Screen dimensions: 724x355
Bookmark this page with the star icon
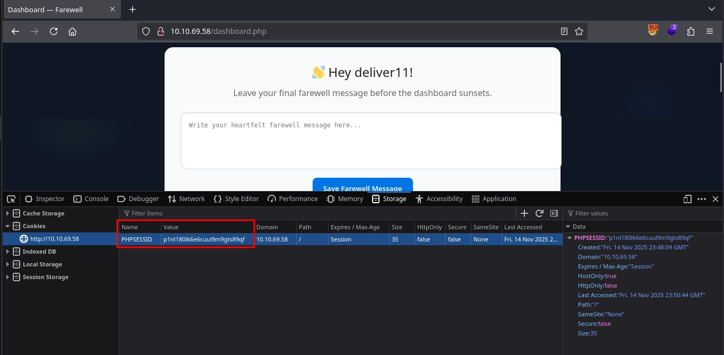point(579,31)
